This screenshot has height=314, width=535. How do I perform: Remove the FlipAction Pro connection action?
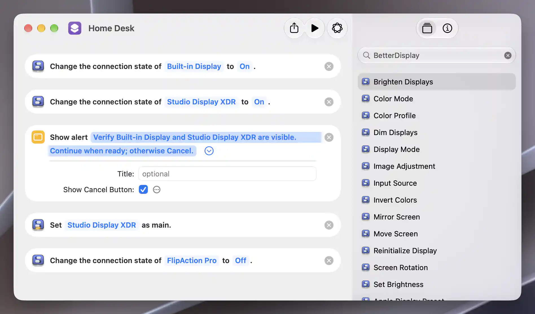click(x=329, y=261)
